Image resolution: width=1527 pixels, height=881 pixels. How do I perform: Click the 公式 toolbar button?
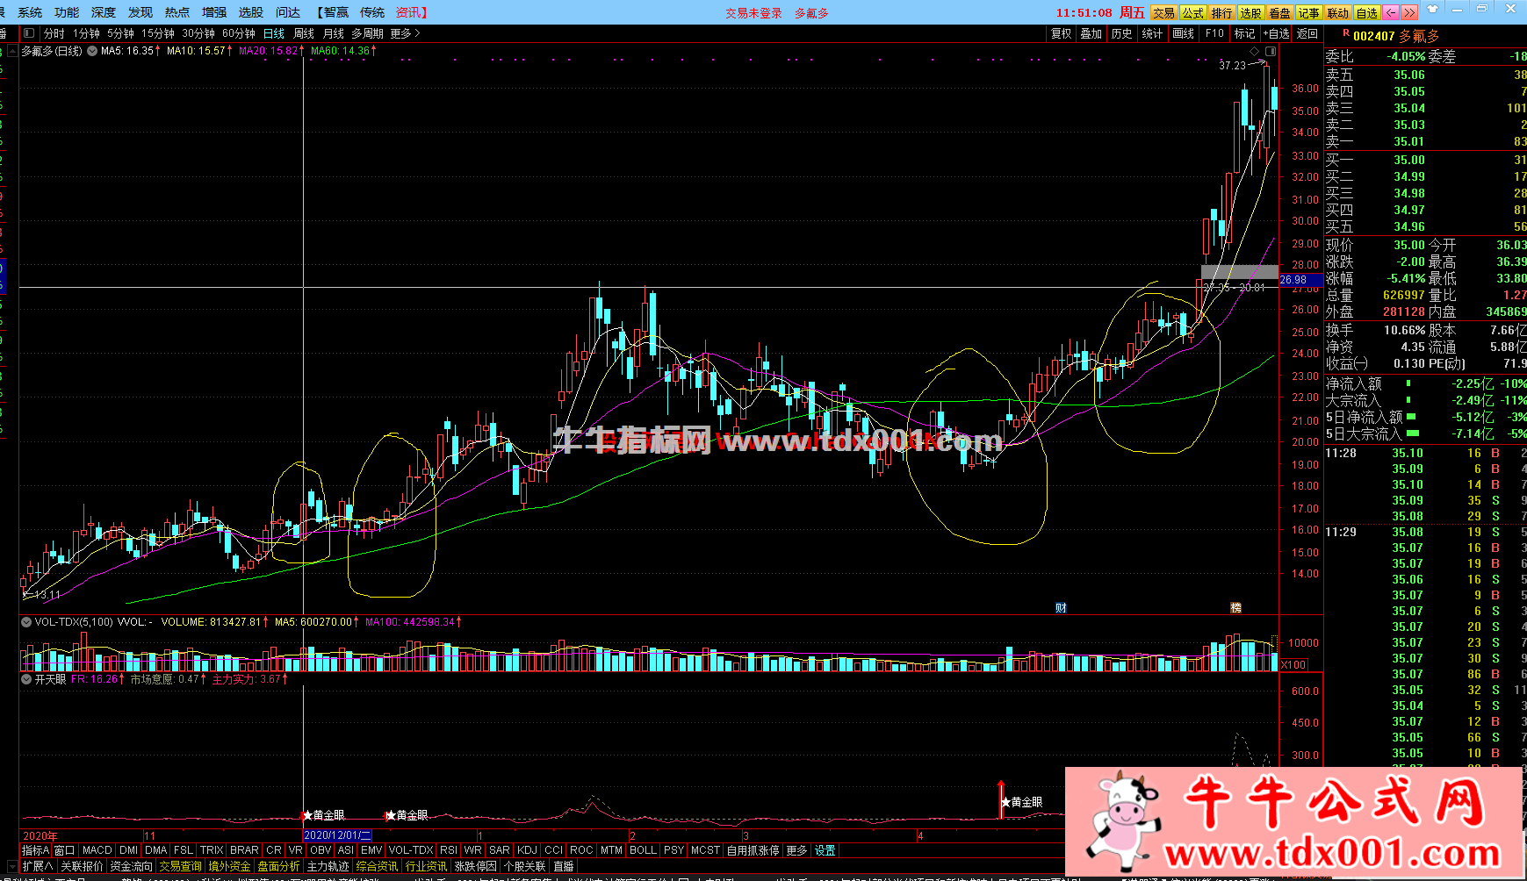point(1193,12)
